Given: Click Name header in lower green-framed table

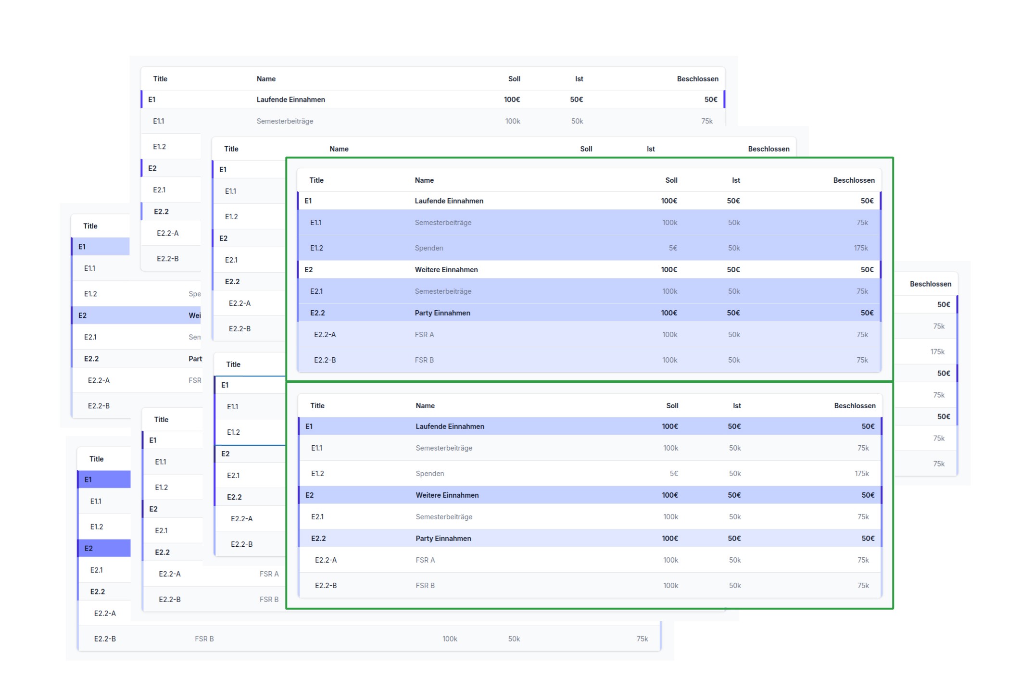Looking at the screenshot, I should pos(425,406).
